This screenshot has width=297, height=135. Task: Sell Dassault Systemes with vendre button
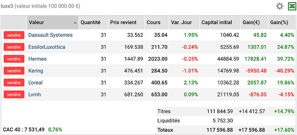14,35
